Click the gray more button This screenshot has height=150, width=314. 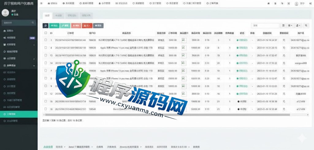pos(98,26)
